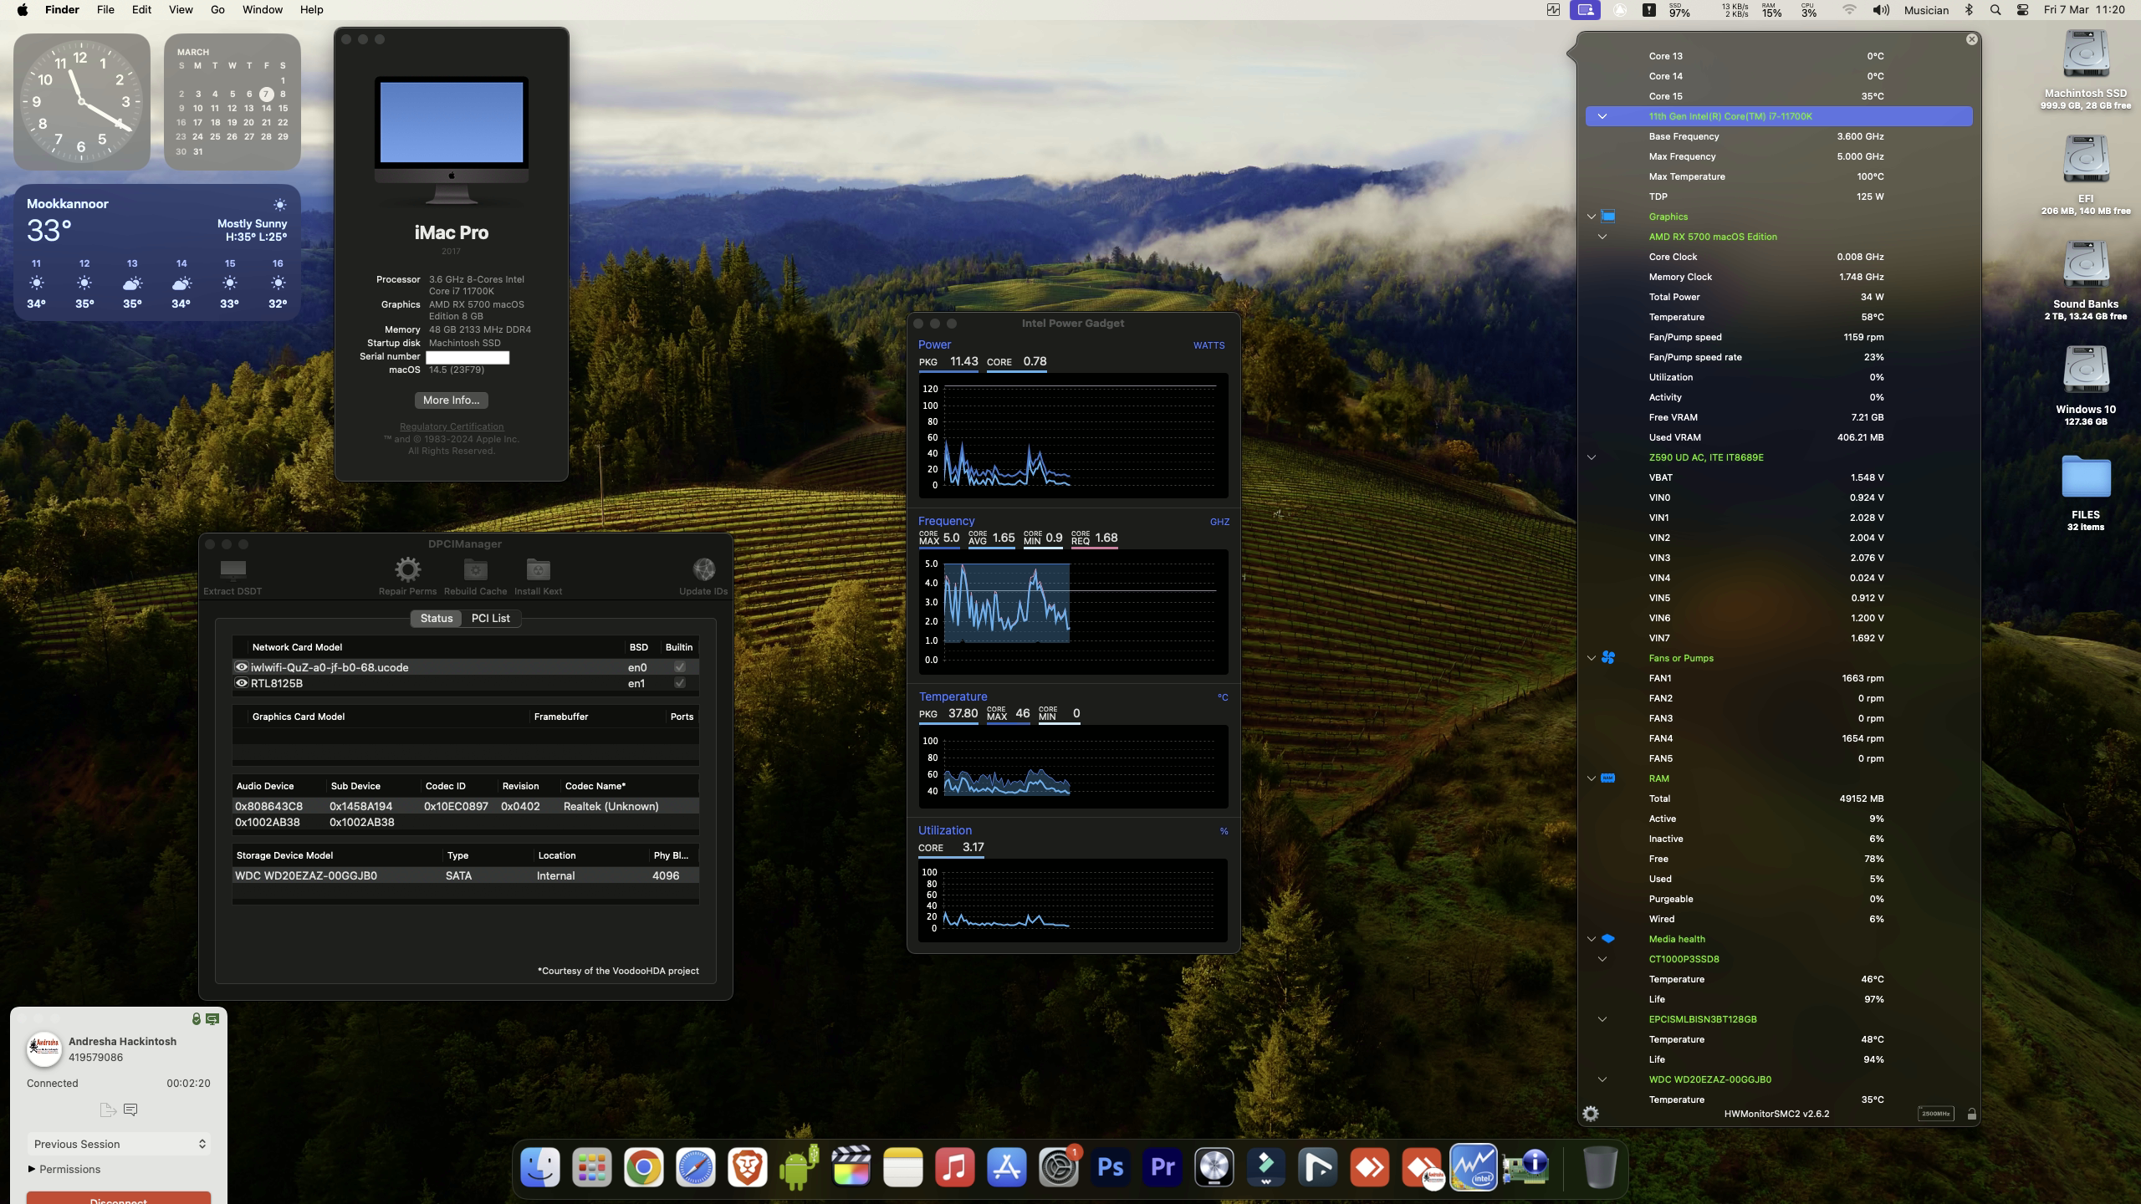Open HWMonitorSMC2 preferences gear
This screenshot has height=1204, width=2141.
click(x=1592, y=1113)
